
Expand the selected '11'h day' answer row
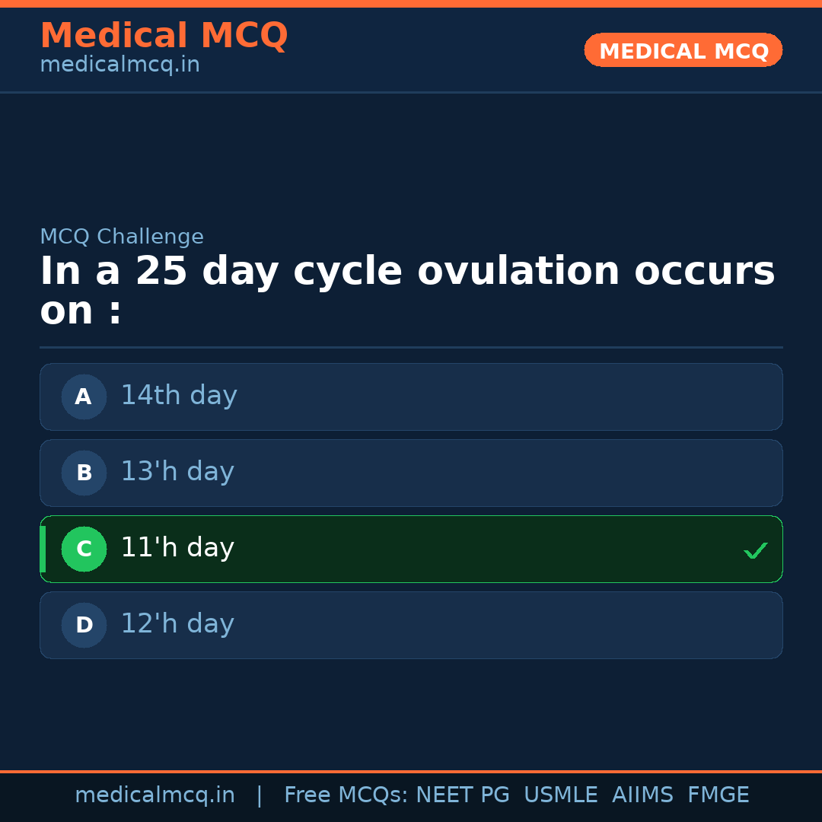click(x=411, y=549)
